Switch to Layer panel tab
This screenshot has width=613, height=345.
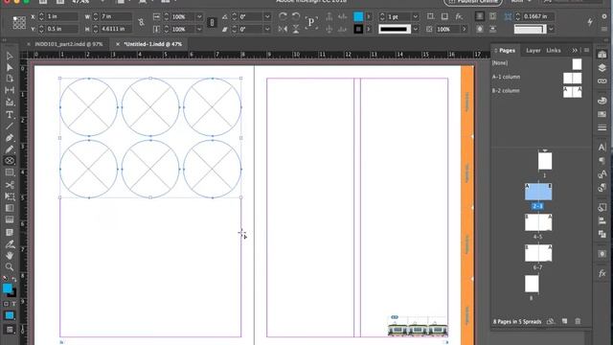point(534,51)
